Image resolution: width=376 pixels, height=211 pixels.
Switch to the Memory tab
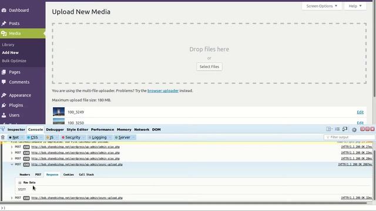point(124,130)
